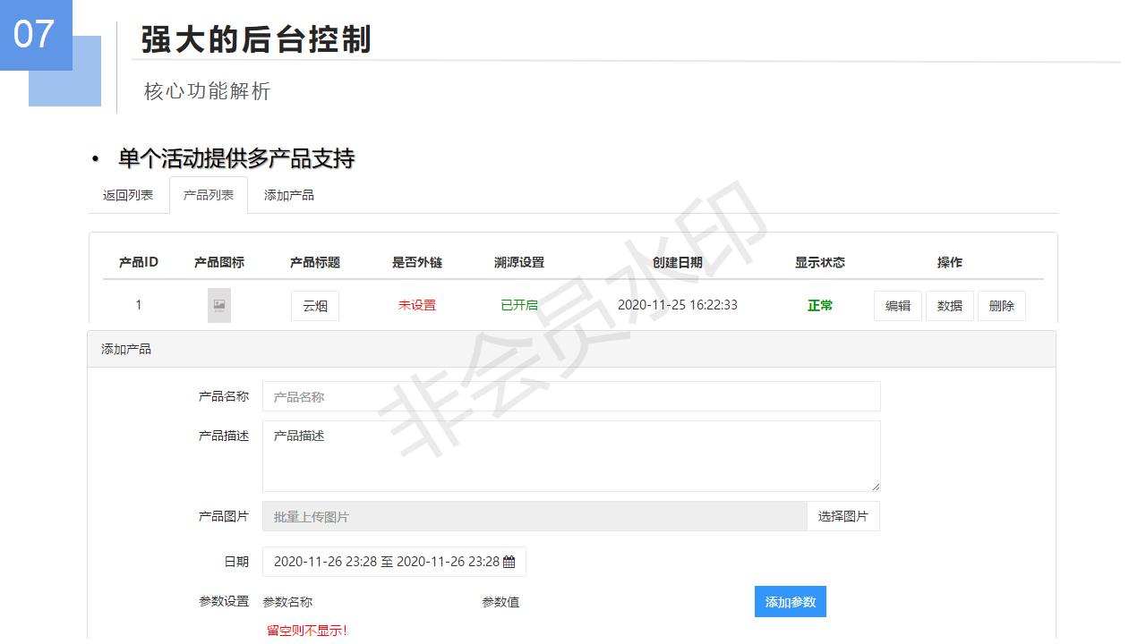Open the 添加产品 tab
Viewport: 1146px width, 644px height.
tap(289, 195)
